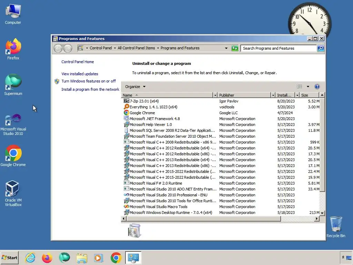
Task: Click the address bar Control Panel icon
Action: [81, 48]
